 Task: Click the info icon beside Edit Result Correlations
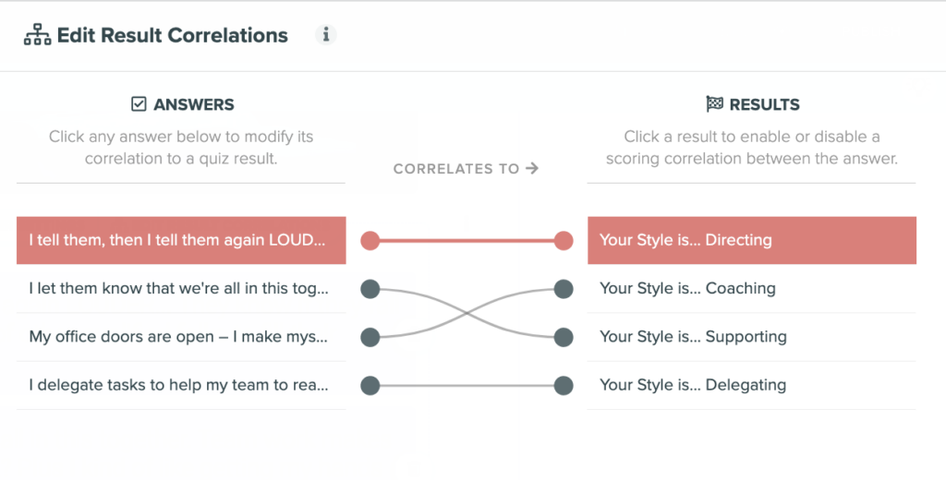[x=326, y=35]
